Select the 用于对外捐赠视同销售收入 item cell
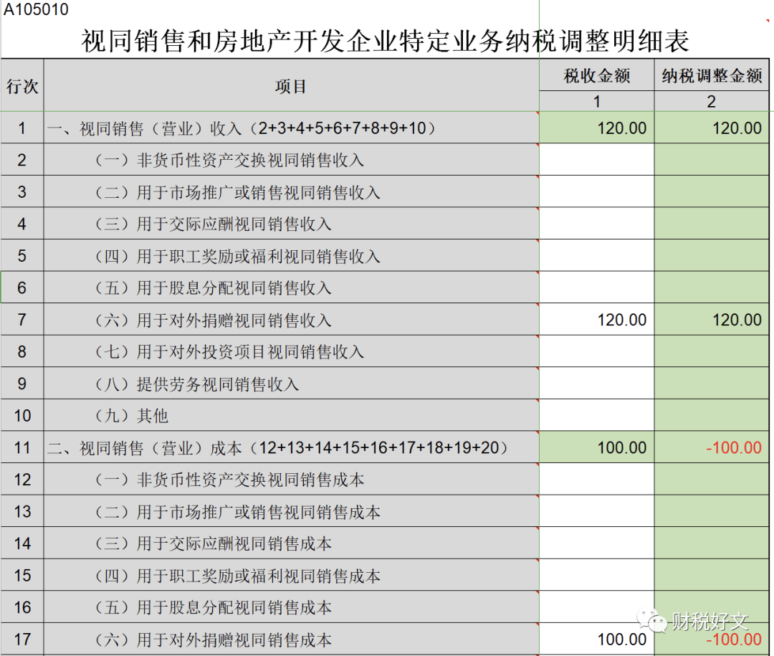Screen dimensions: 774x656 pyautogui.click(x=291, y=320)
